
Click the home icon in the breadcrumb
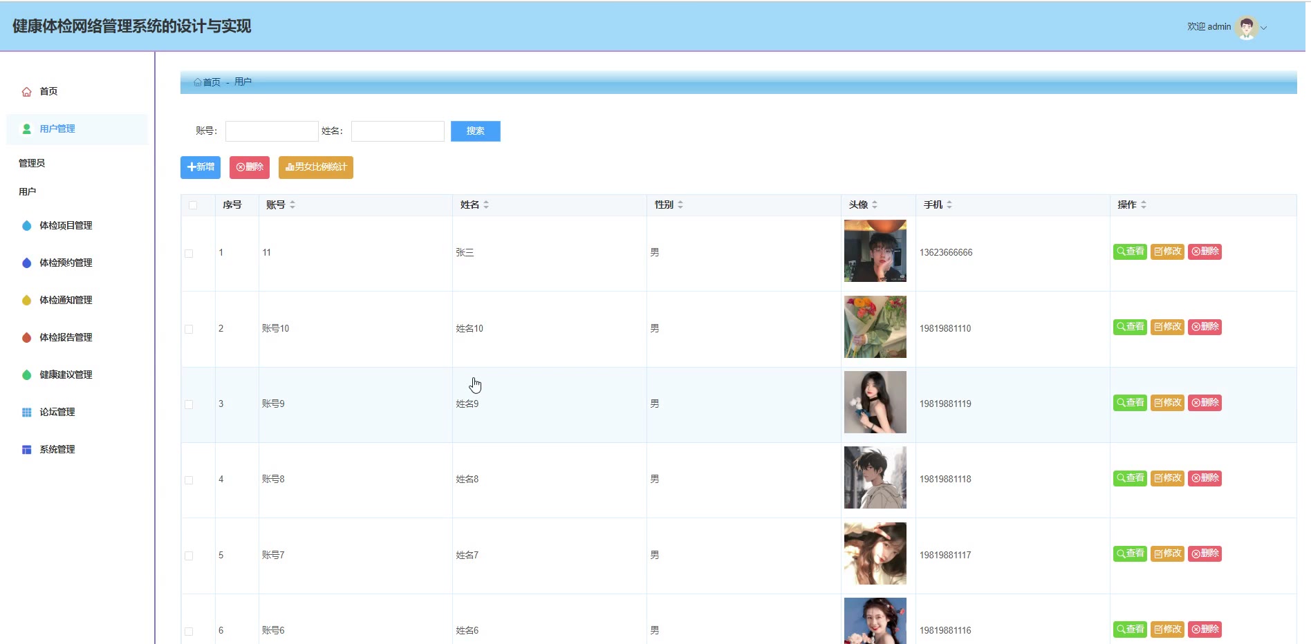click(x=198, y=82)
